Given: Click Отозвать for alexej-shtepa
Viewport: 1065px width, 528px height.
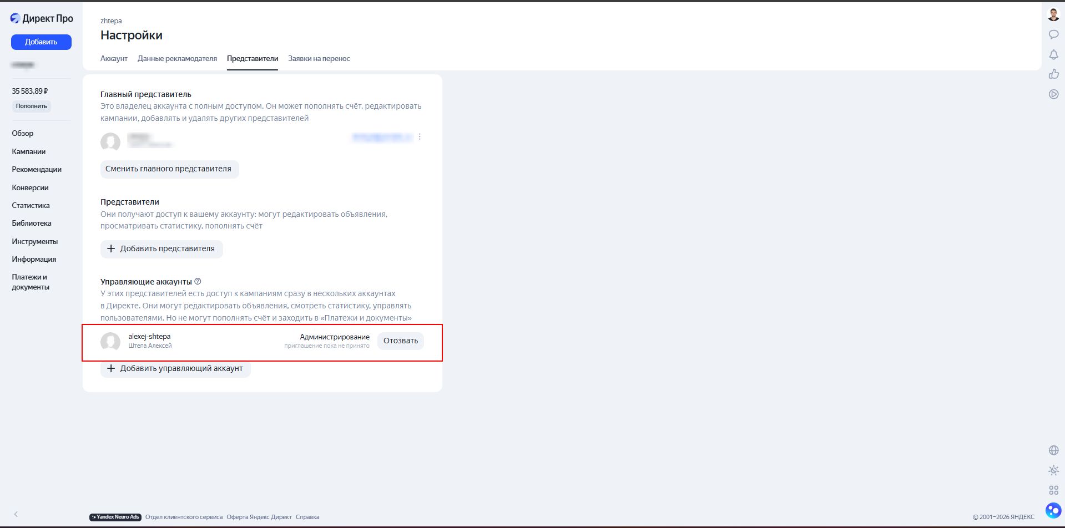Looking at the screenshot, I should coord(401,341).
